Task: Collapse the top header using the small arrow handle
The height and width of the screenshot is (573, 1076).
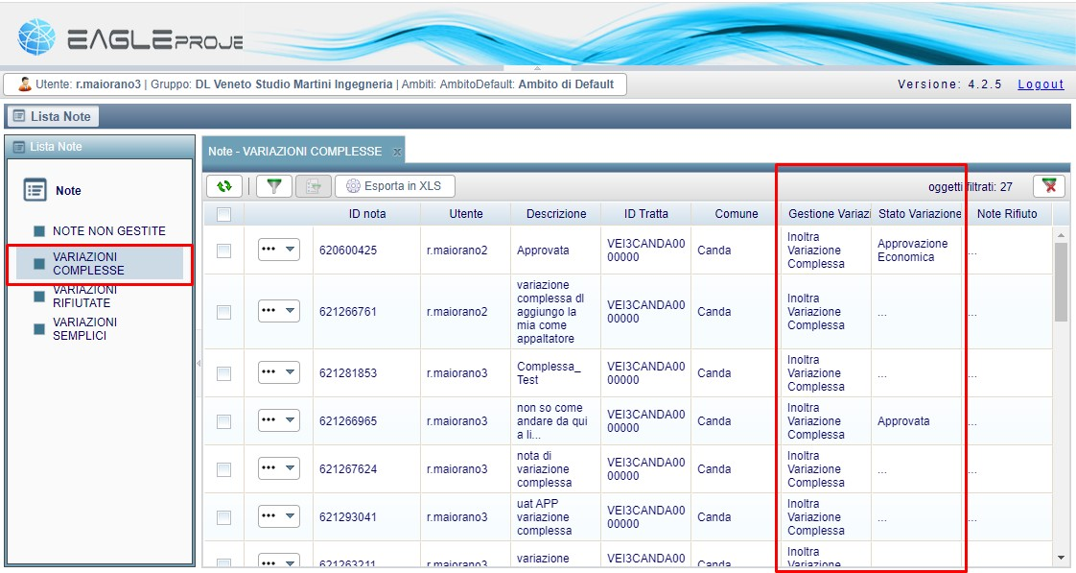Action: tap(537, 69)
